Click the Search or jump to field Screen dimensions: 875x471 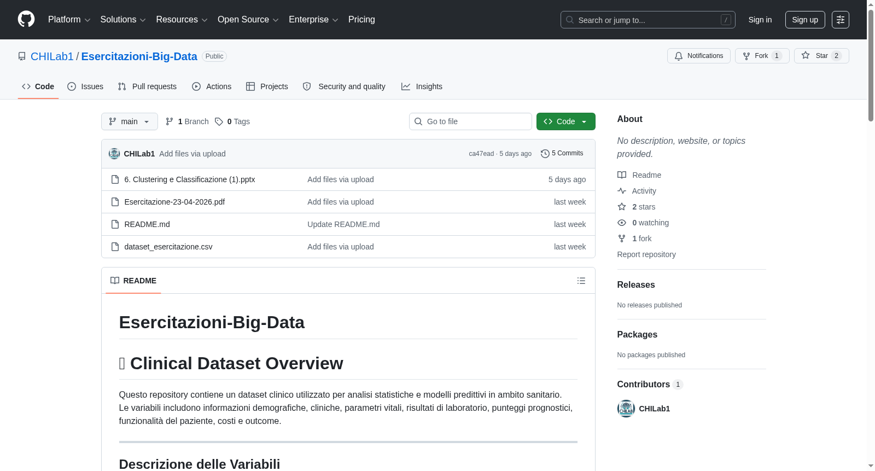pos(648,20)
